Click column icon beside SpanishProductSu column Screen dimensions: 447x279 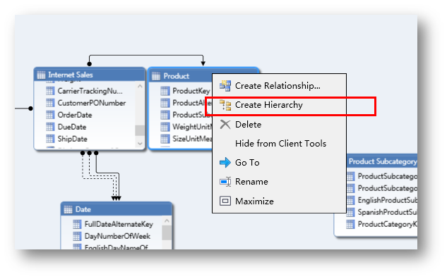[350, 212]
